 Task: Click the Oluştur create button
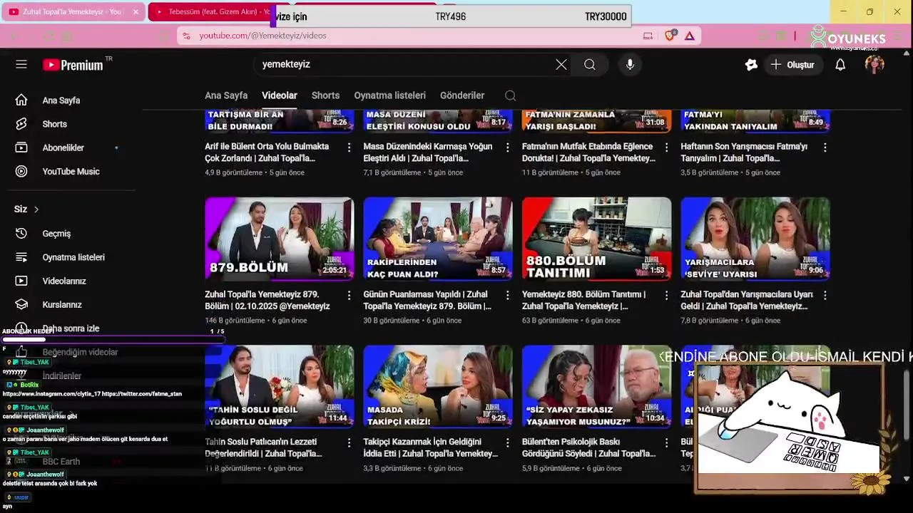(792, 64)
